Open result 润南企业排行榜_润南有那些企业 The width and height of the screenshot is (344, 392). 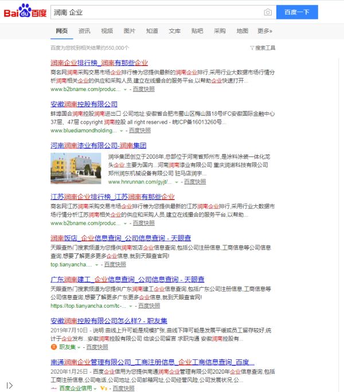(x=99, y=62)
